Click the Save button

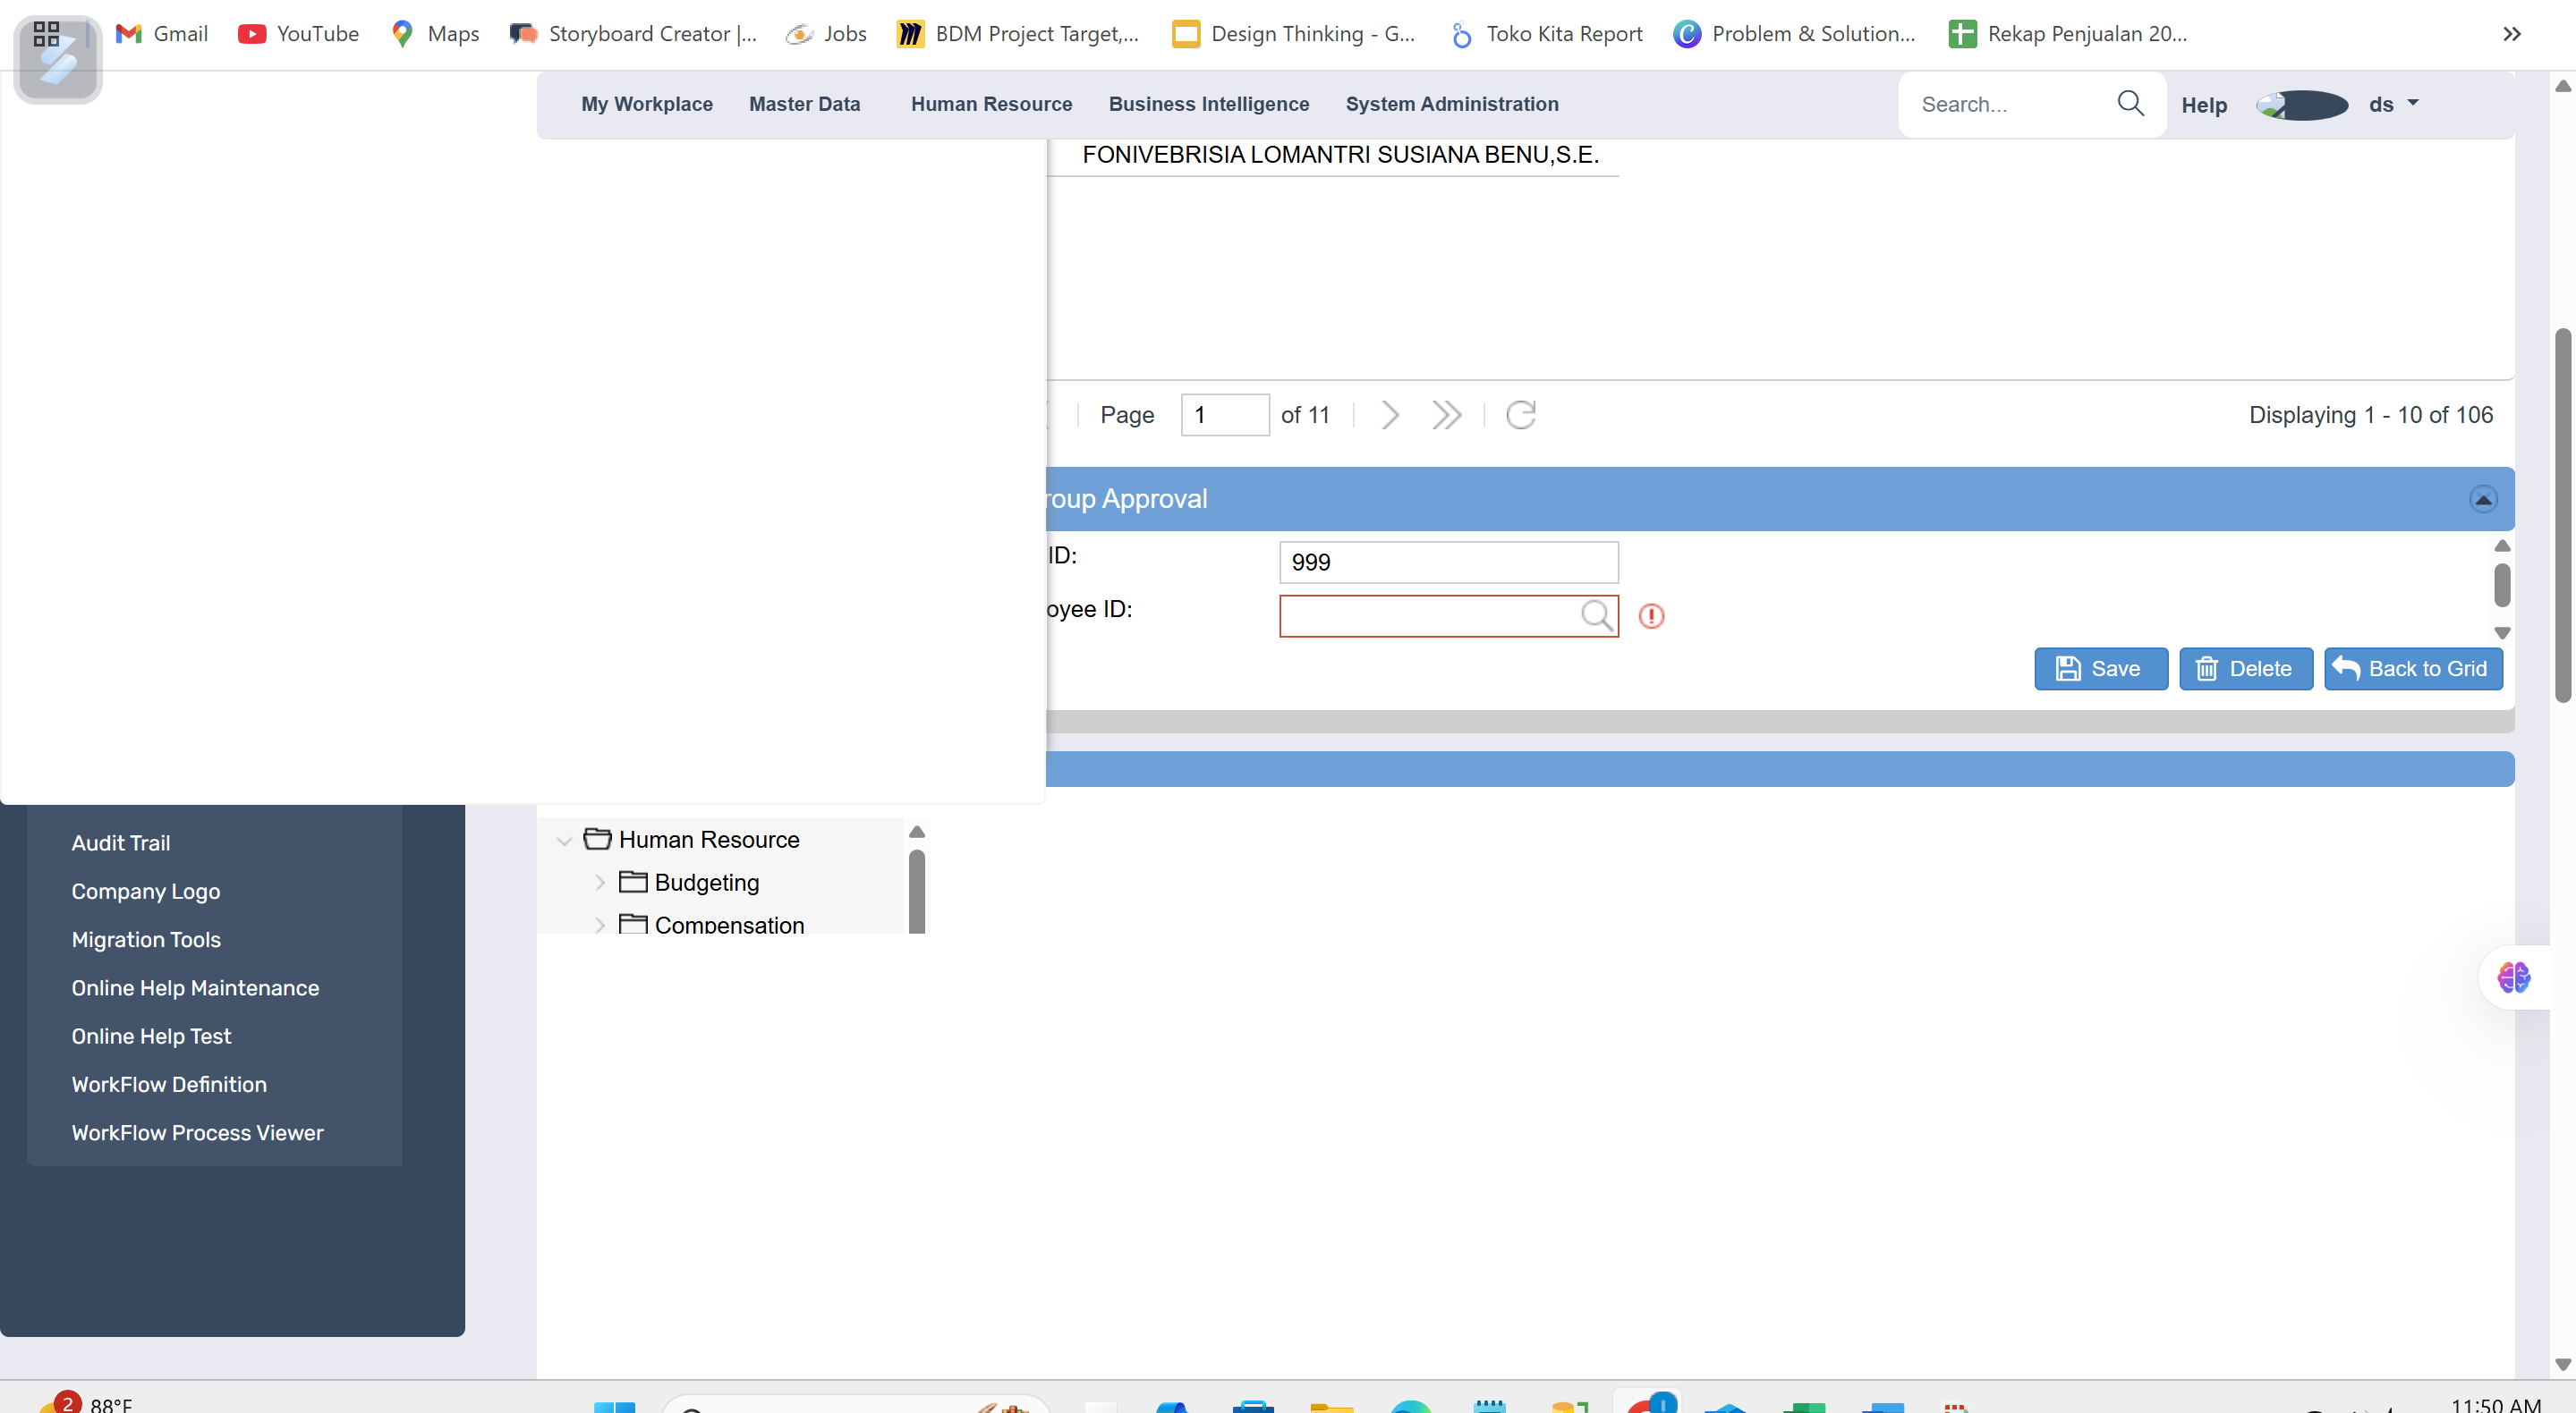tap(2100, 669)
